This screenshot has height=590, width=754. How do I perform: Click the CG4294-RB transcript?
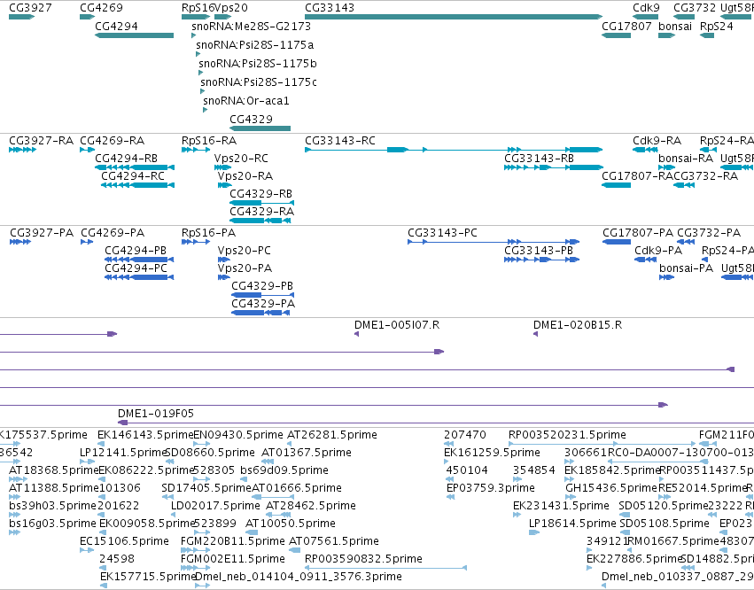(x=134, y=167)
